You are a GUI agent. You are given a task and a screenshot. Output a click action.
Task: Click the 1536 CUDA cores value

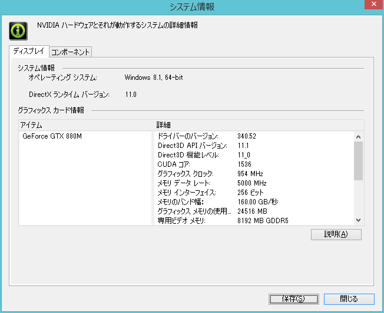click(x=244, y=164)
